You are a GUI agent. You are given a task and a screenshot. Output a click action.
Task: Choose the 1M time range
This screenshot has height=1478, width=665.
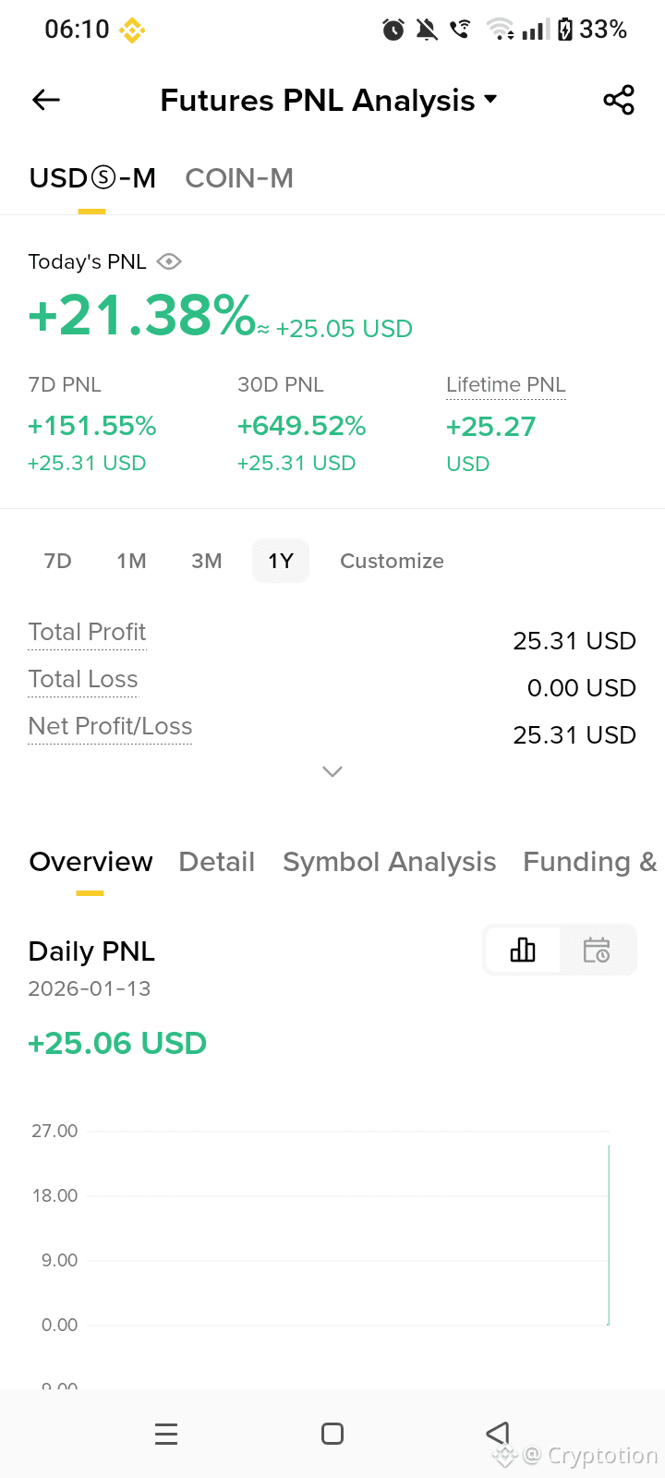click(131, 561)
